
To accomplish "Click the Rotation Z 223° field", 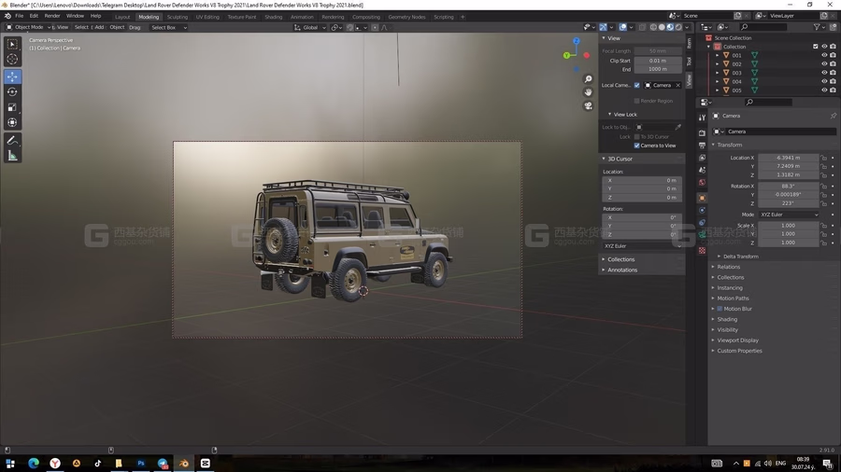I will (x=789, y=203).
